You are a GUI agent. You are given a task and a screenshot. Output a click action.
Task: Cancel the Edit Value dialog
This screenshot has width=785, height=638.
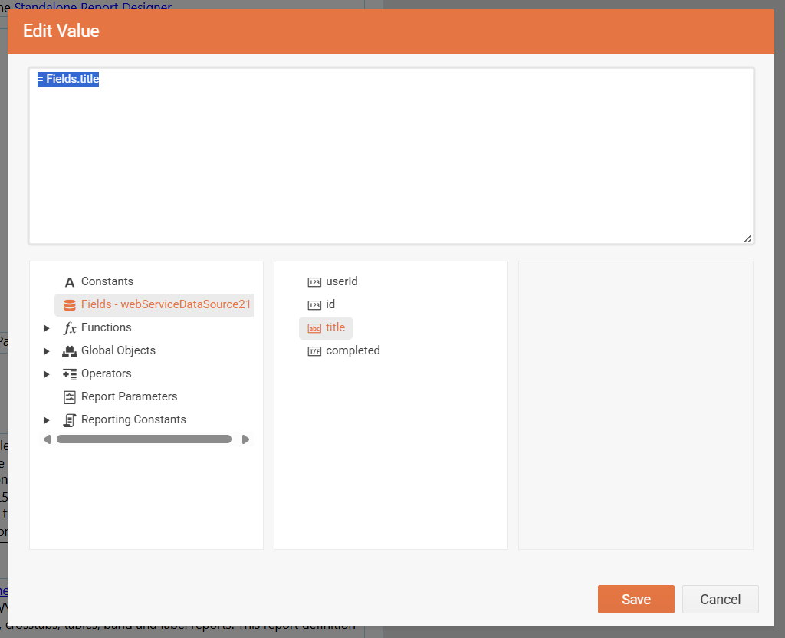click(719, 599)
